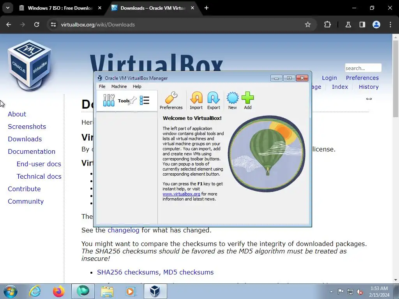Open the Preferences link on the webpage

click(362, 78)
